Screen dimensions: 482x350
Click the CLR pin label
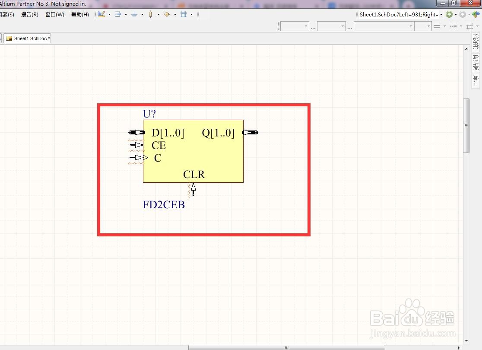coord(194,175)
